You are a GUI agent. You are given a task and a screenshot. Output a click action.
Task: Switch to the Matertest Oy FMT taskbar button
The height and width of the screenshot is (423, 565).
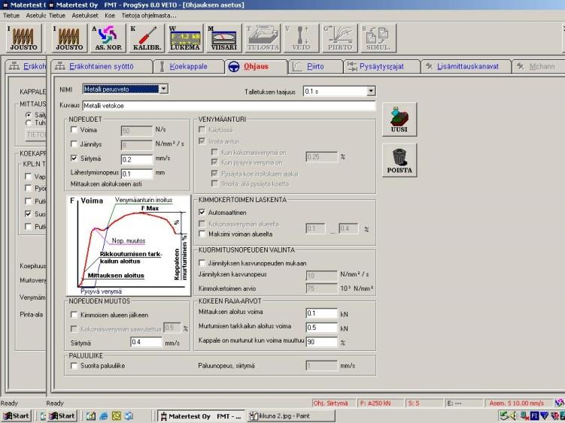point(201,416)
